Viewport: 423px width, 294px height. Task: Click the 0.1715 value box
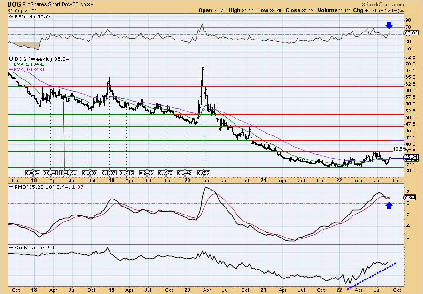126,173
